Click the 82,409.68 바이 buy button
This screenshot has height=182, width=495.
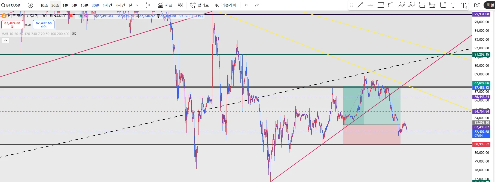44,25
